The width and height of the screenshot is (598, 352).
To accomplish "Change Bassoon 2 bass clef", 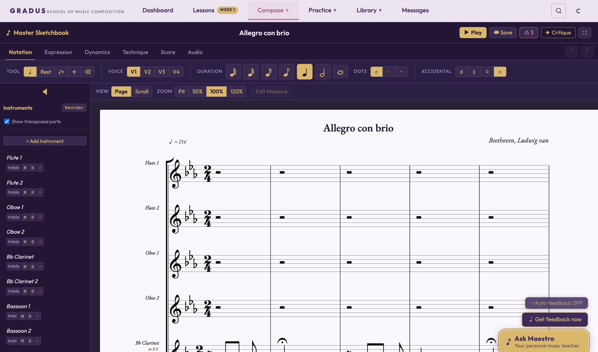I will pyautogui.click(x=12, y=341).
